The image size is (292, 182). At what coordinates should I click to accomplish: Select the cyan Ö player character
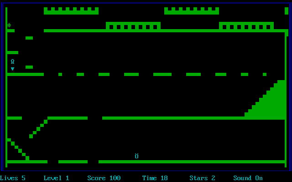(x=137, y=156)
